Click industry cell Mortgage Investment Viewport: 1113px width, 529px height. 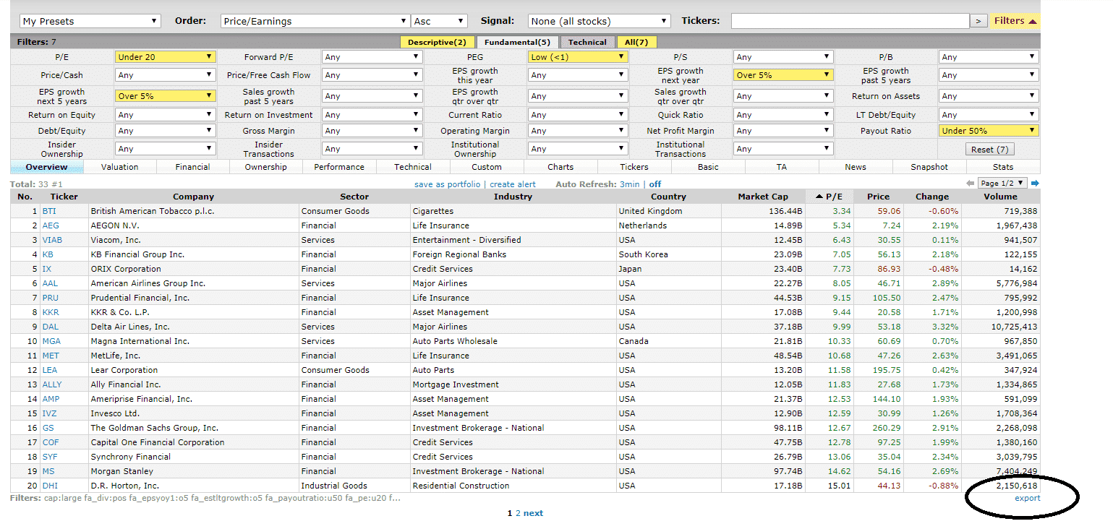tap(456, 384)
